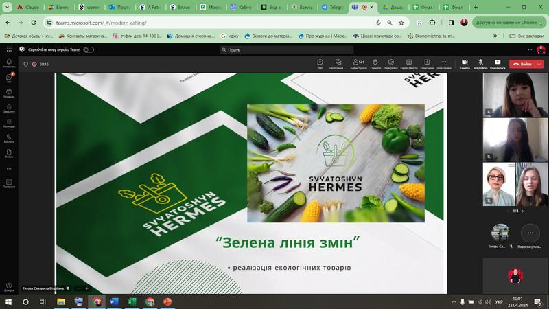Go to previous page of participant videos
549x309 pixels.
508,211
